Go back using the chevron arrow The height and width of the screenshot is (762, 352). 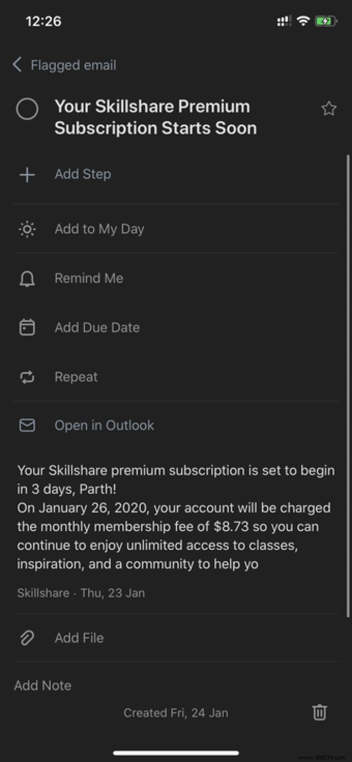(18, 65)
